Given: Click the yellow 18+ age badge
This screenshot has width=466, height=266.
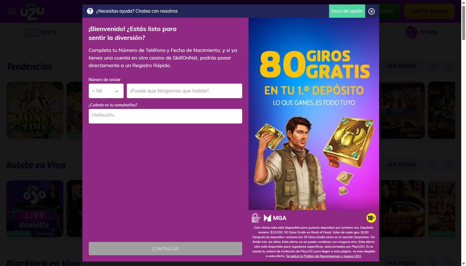Looking at the screenshot, I should (x=371, y=218).
